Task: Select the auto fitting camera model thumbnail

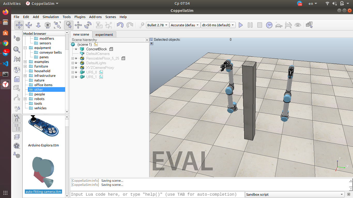Action: (43, 172)
